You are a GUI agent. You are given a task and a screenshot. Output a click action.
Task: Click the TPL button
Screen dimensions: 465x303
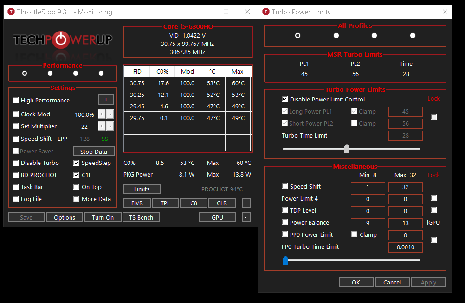click(165, 203)
